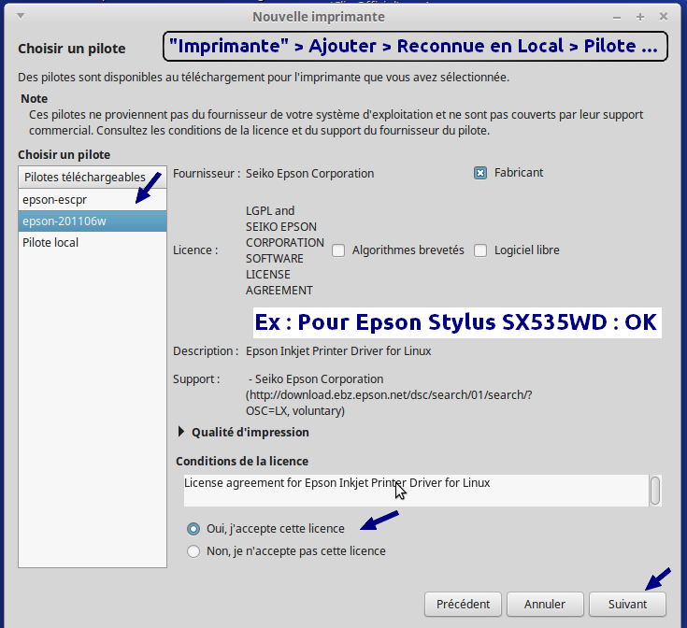Select Oui, j'accepte cette licence
Image resolution: width=687 pixels, height=628 pixels.
(x=193, y=528)
